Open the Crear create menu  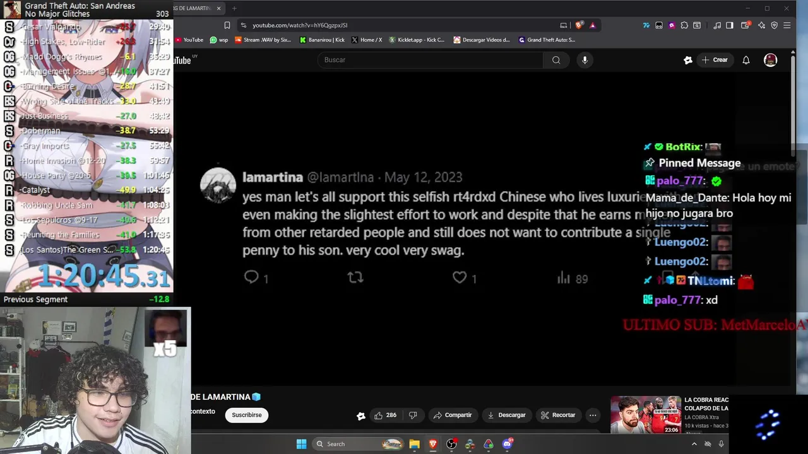pyautogui.click(x=715, y=60)
